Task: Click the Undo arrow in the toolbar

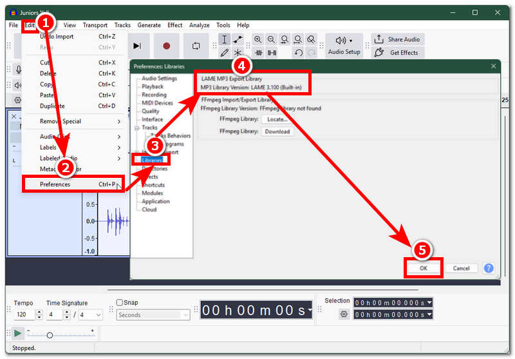Action: [x=299, y=53]
